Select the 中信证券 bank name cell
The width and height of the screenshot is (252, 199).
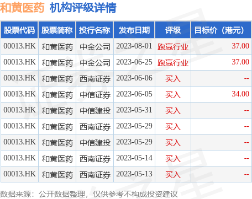tap(95, 95)
